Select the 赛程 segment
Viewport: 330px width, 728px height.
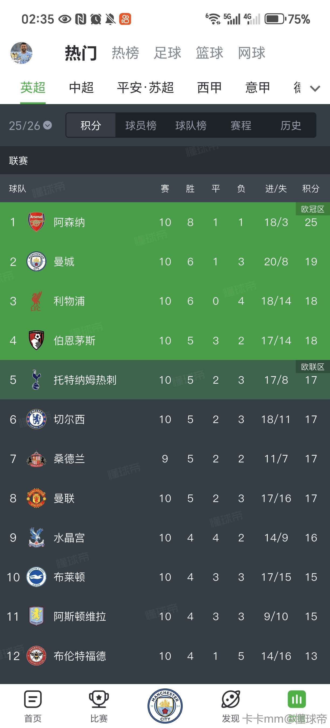(x=241, y=125)
